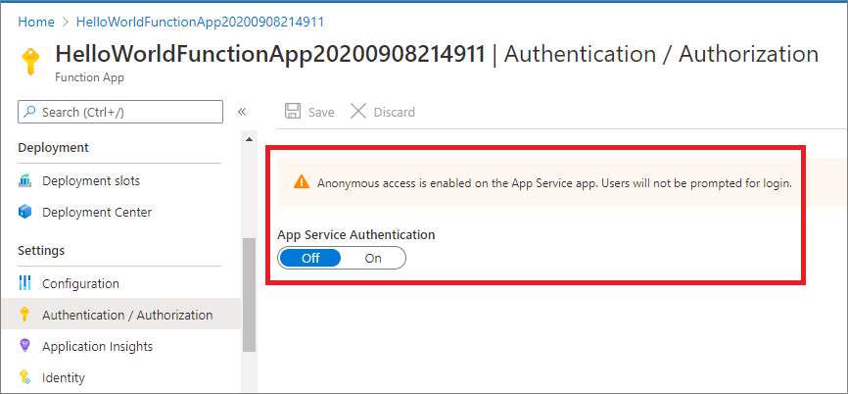848x394 pixels.
Task: Click the Application Insights bulb icon
Action: click(x=24, y=346)
